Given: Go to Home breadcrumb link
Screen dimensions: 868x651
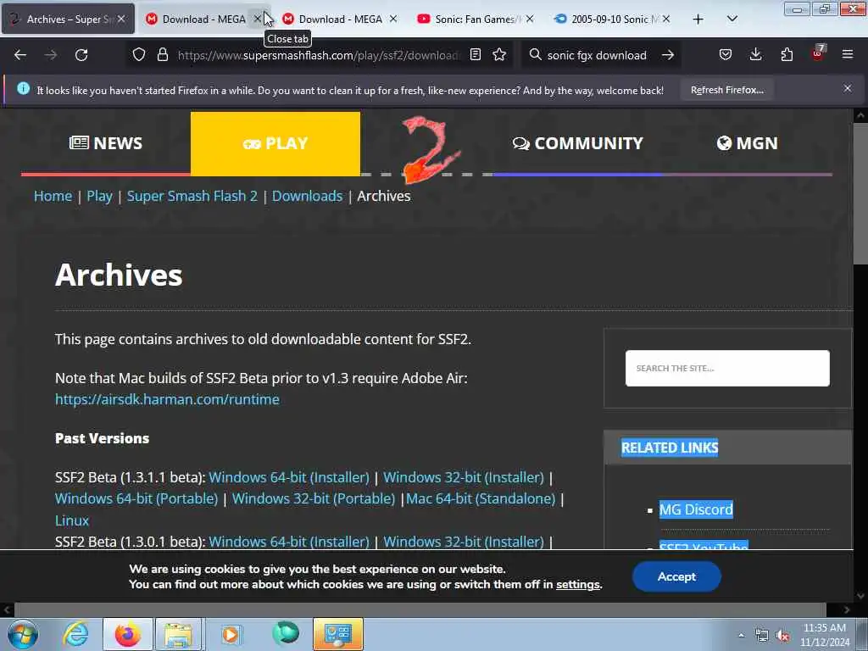Looking at the screenshot, I should coord(53,196).
